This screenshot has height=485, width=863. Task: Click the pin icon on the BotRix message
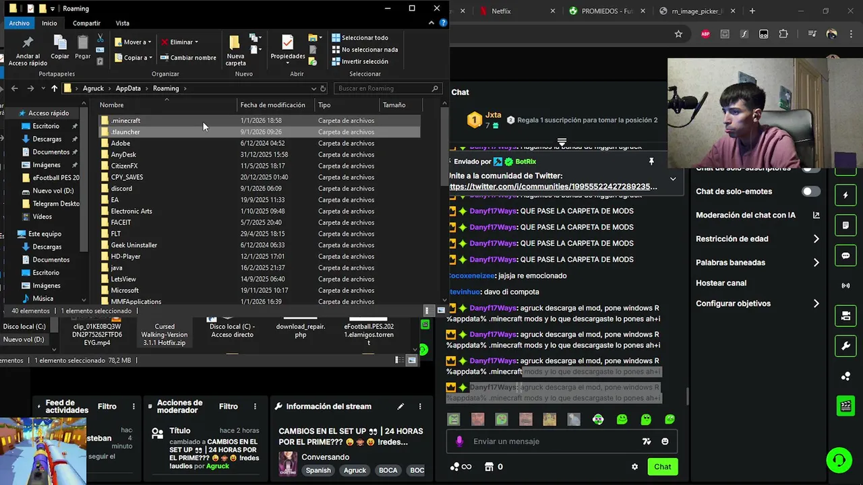651,162
